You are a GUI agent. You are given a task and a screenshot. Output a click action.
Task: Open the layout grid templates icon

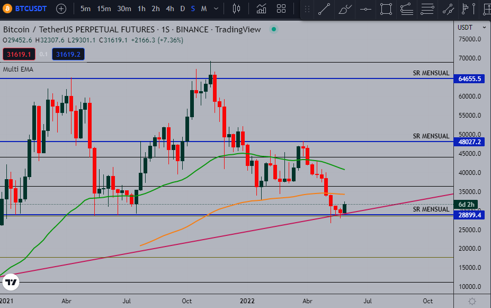[281, 9]
